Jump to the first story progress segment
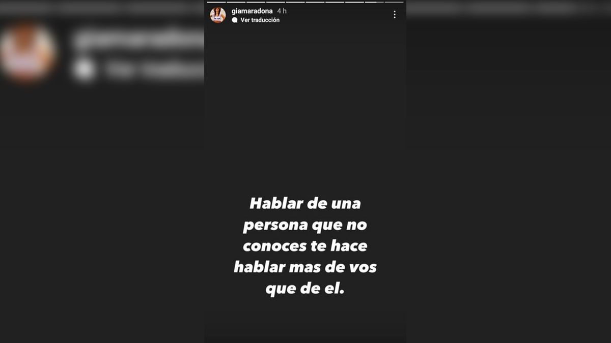 216,2
